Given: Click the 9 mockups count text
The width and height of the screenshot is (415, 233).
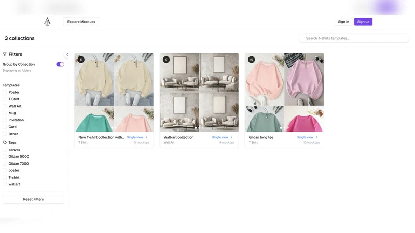Looking at the screenshot, I should pos(227,143).
